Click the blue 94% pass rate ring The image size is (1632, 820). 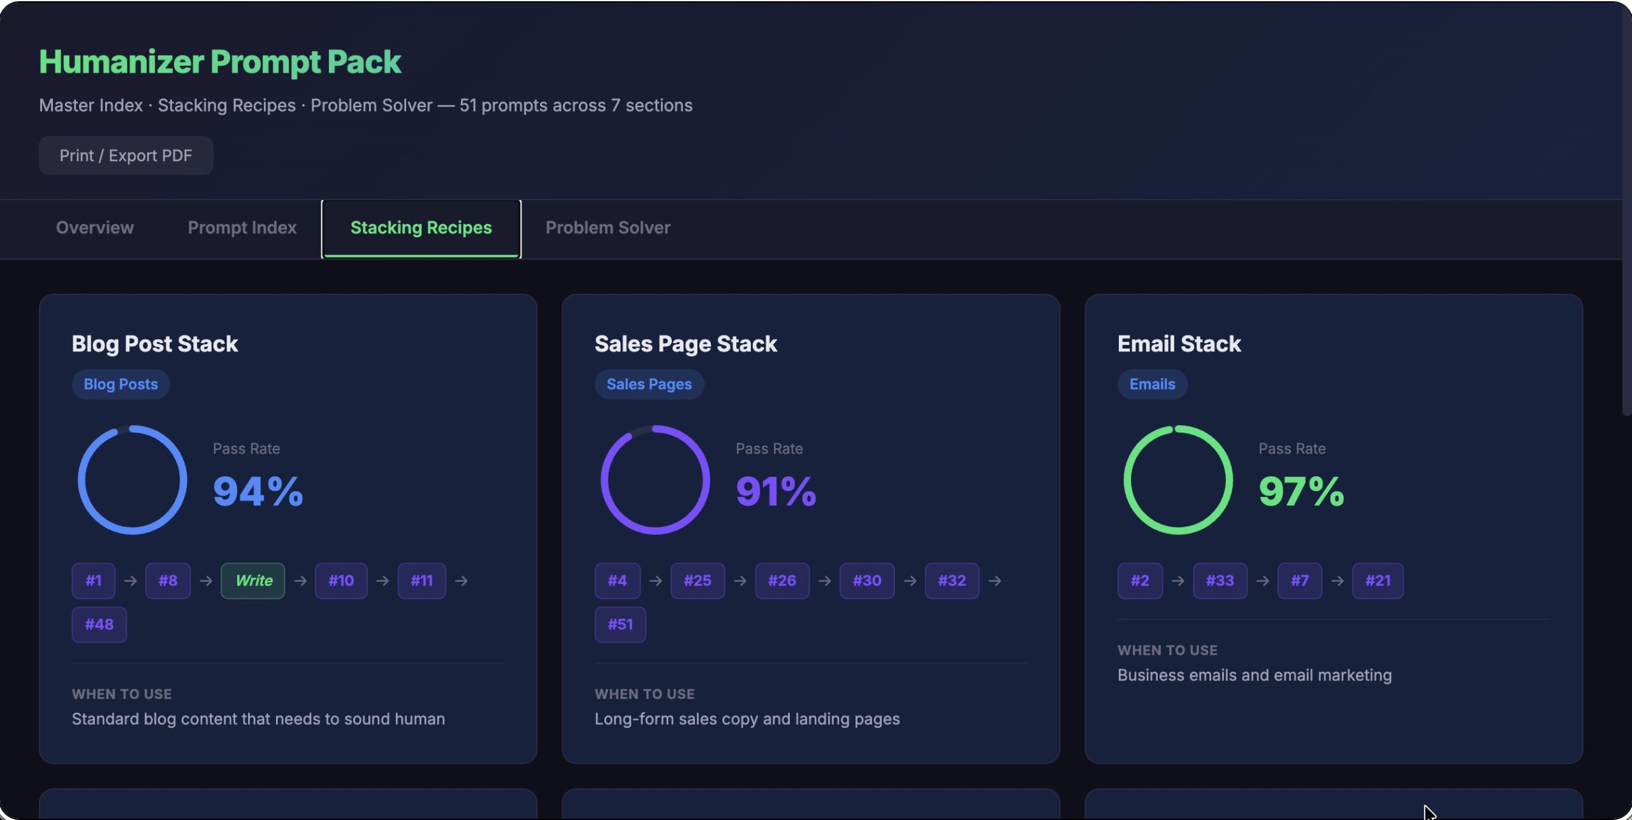click(133, 480)
